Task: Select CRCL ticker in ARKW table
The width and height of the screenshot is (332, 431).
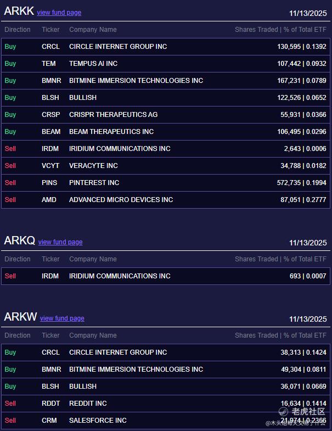Action: click(51, 352)
